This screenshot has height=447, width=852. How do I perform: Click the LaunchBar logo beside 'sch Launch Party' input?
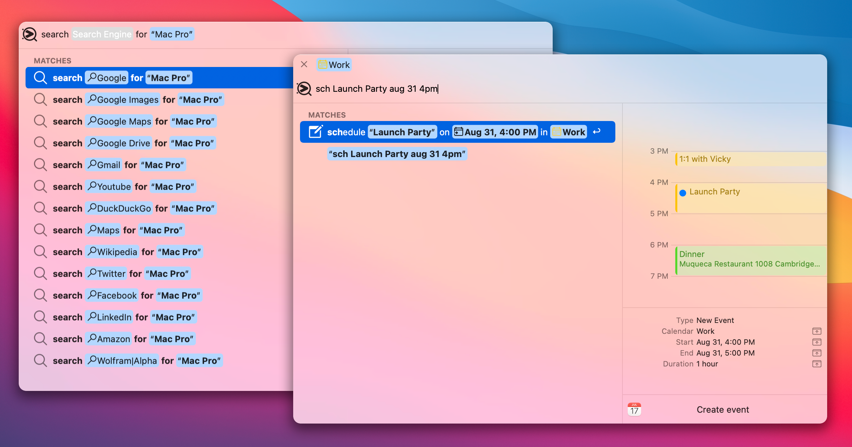click(304, 89)
